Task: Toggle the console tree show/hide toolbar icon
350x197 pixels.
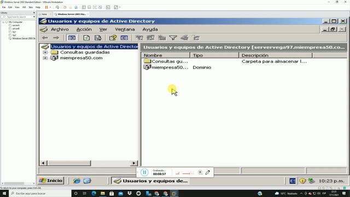Action: [72, 38]
